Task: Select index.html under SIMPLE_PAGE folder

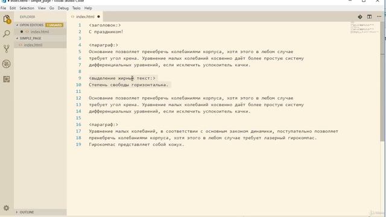Action: coord(33,45)
